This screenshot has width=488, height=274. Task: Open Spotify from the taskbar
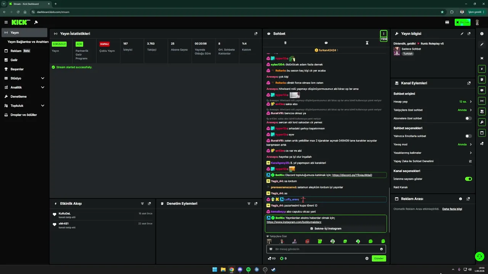248,269
